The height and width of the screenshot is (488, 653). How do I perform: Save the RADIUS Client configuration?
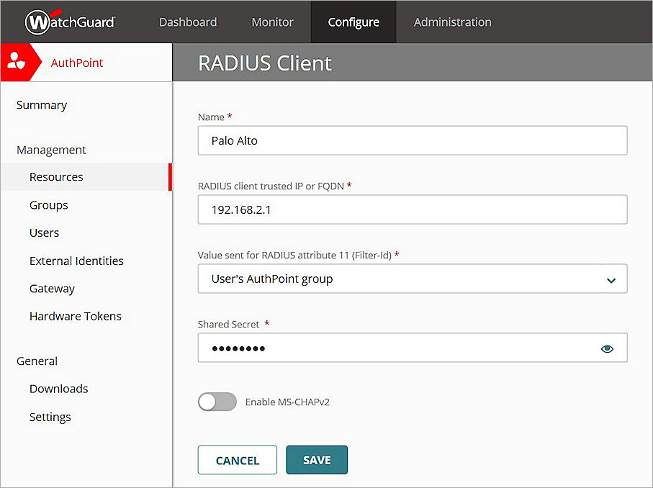click(x=317, y=459)
